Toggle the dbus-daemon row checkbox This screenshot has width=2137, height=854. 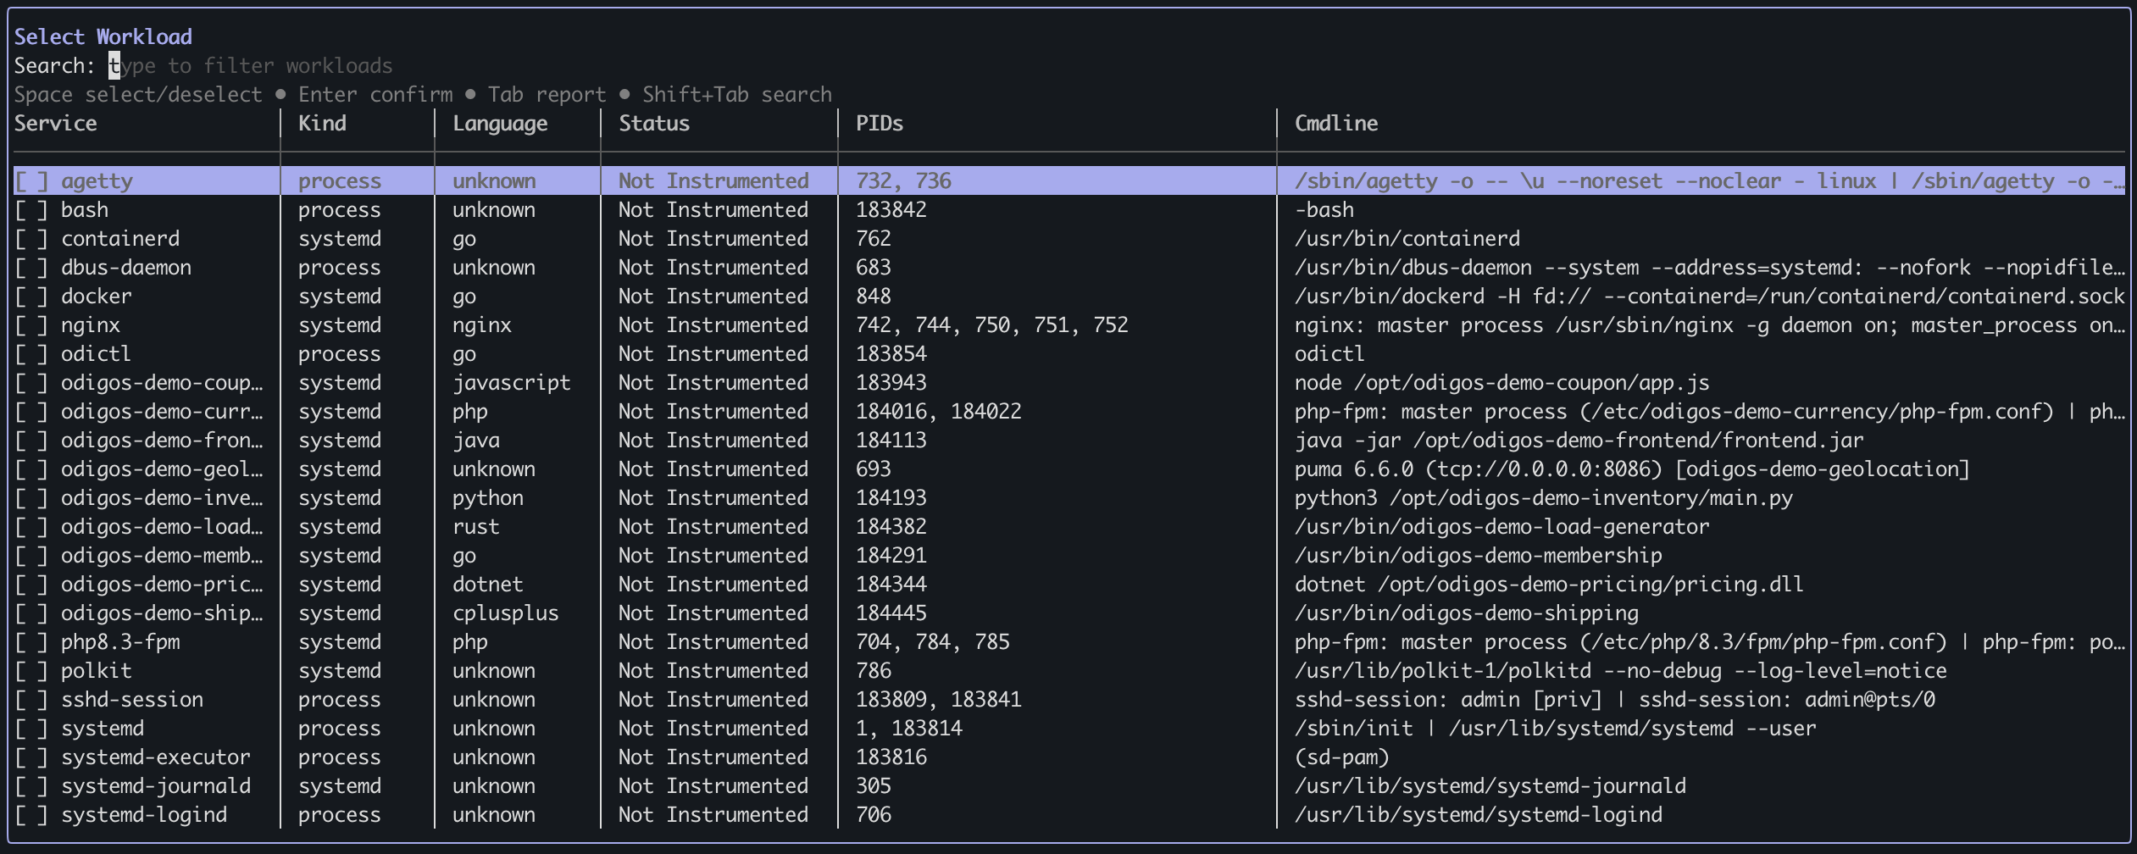(x=31, y=267)
